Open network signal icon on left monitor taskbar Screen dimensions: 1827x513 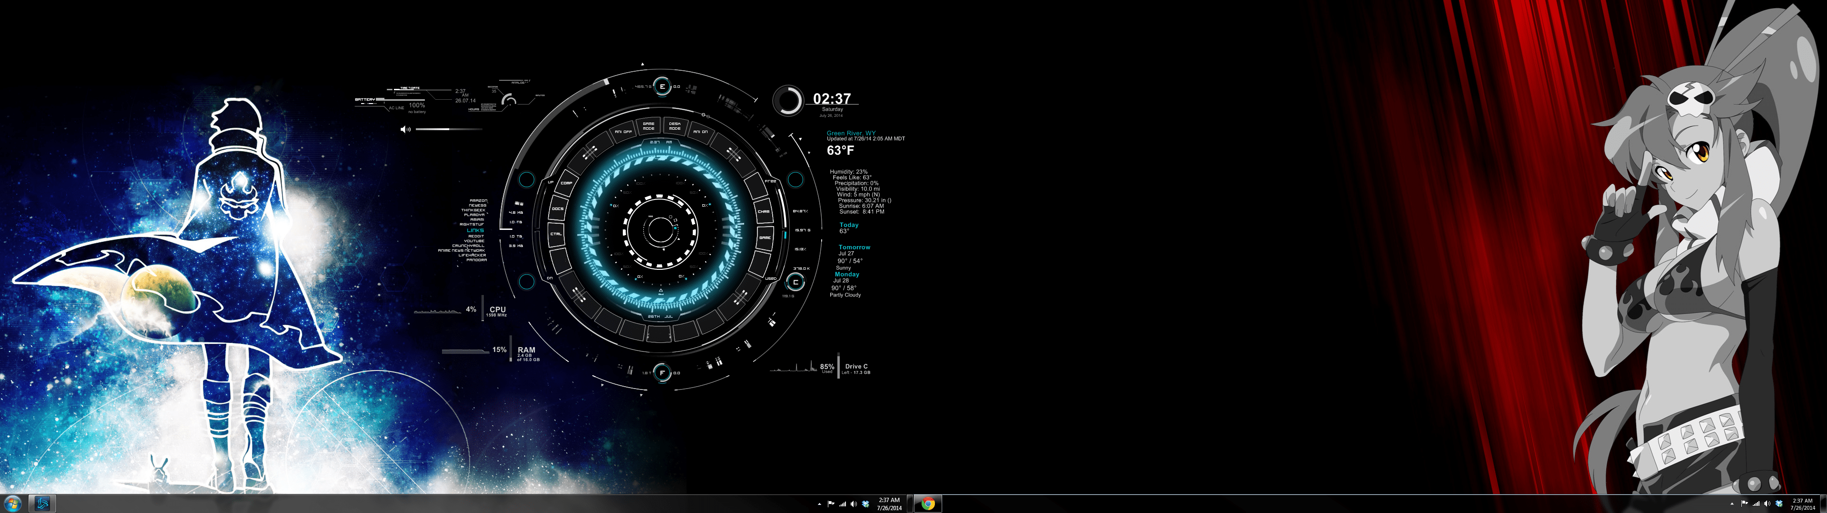[x=843, y=504]
